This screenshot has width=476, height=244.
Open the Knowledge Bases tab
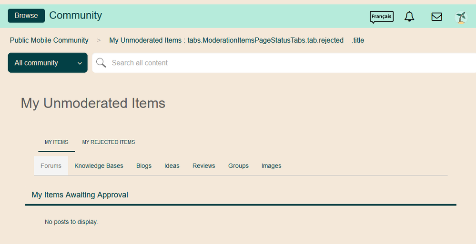pos(99,166)
